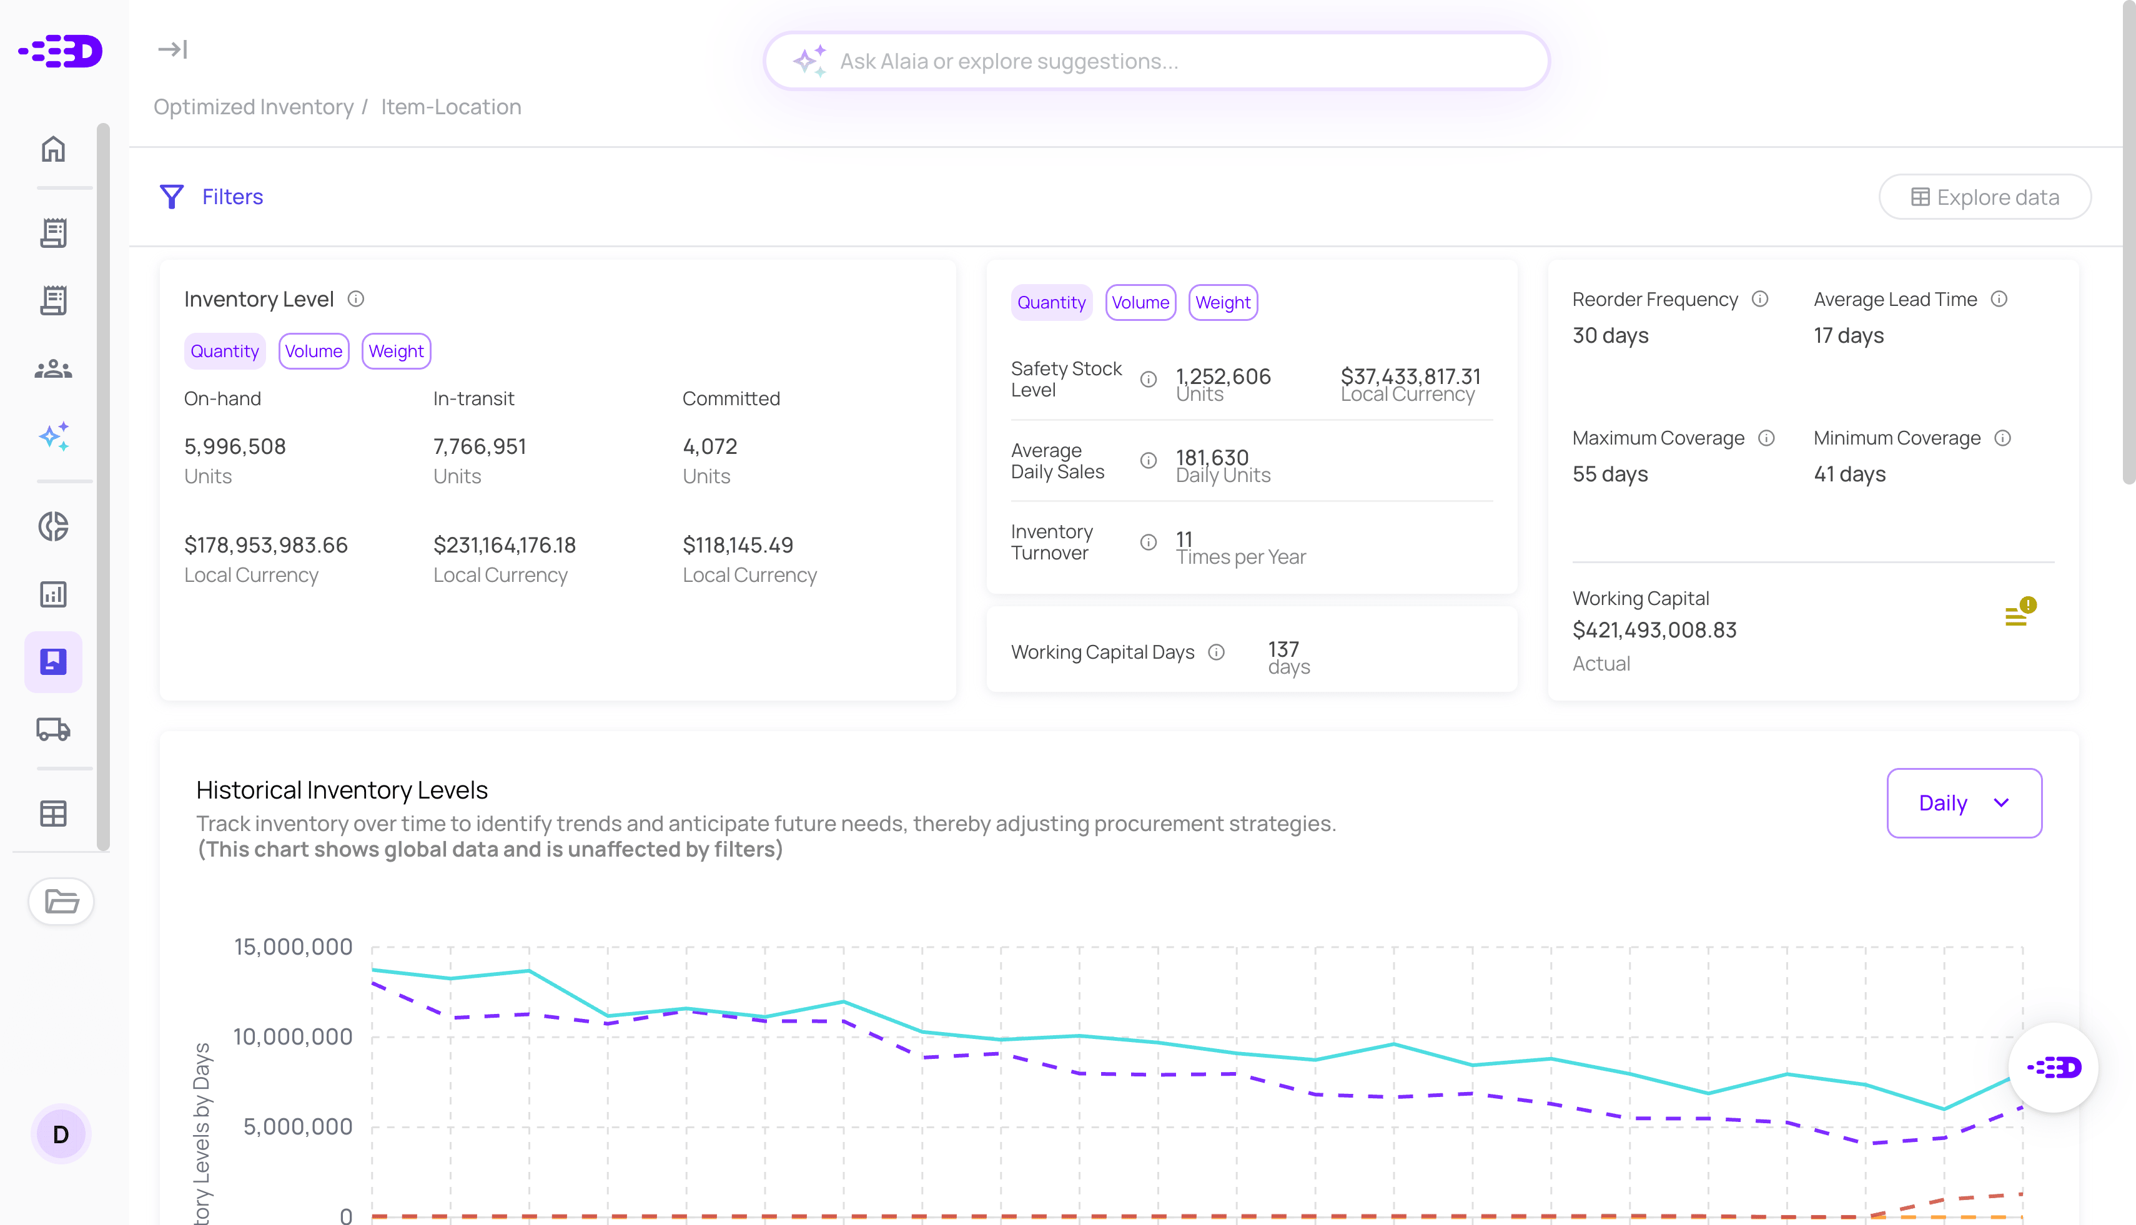Screen dimensions: 2136x1225
Task: Open the table data view icon
Action: 53,813
